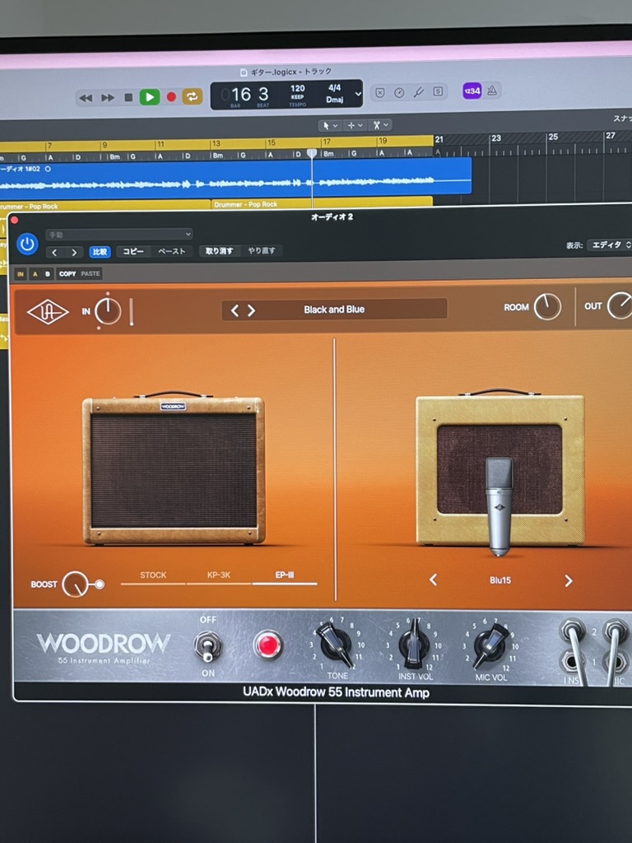Toggle the IN button in UAD toolbar
The width and height of the screenshot is (632, 843).
pos(21,274)
